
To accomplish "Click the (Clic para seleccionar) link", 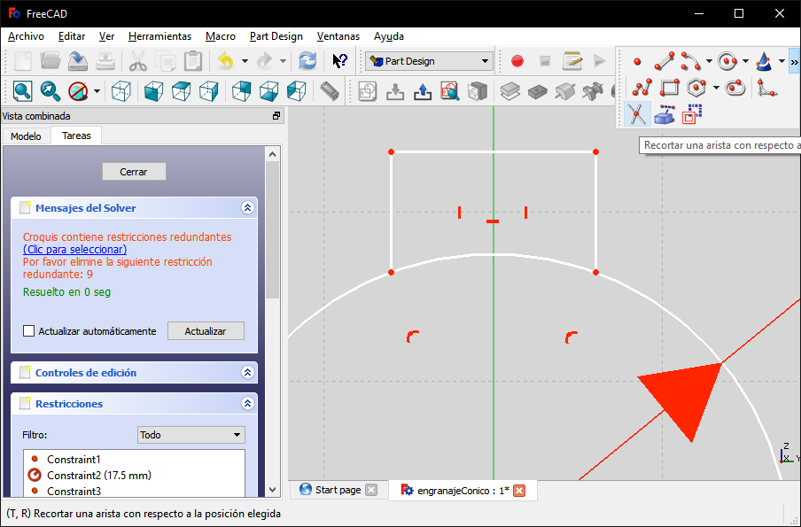I will point(74,250).
